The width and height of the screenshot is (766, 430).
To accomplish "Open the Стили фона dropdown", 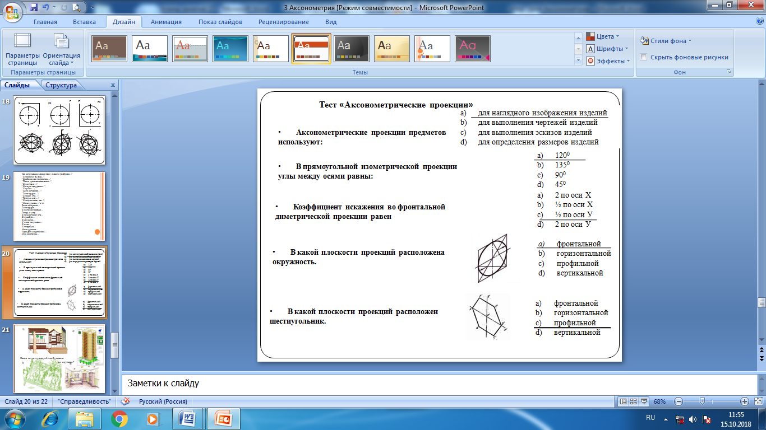I will tap(666, 41).
